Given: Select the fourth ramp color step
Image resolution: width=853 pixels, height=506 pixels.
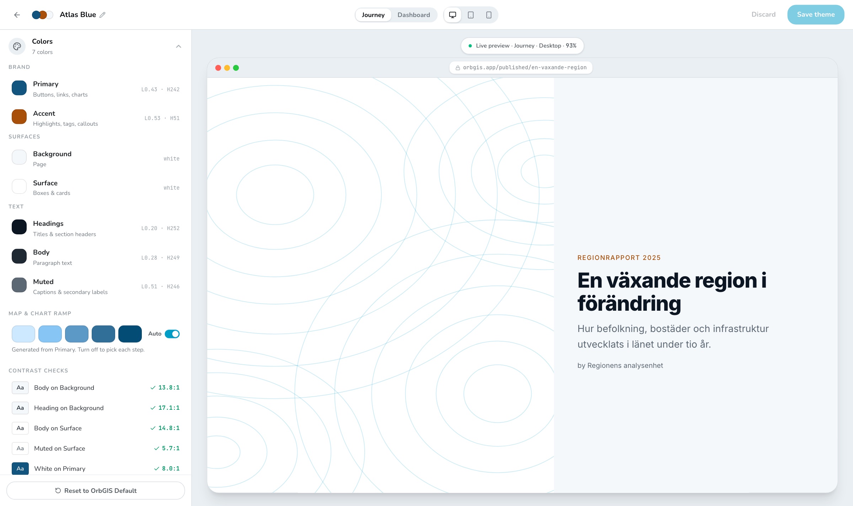Looking at the screenshot, I should click(103, 334).
